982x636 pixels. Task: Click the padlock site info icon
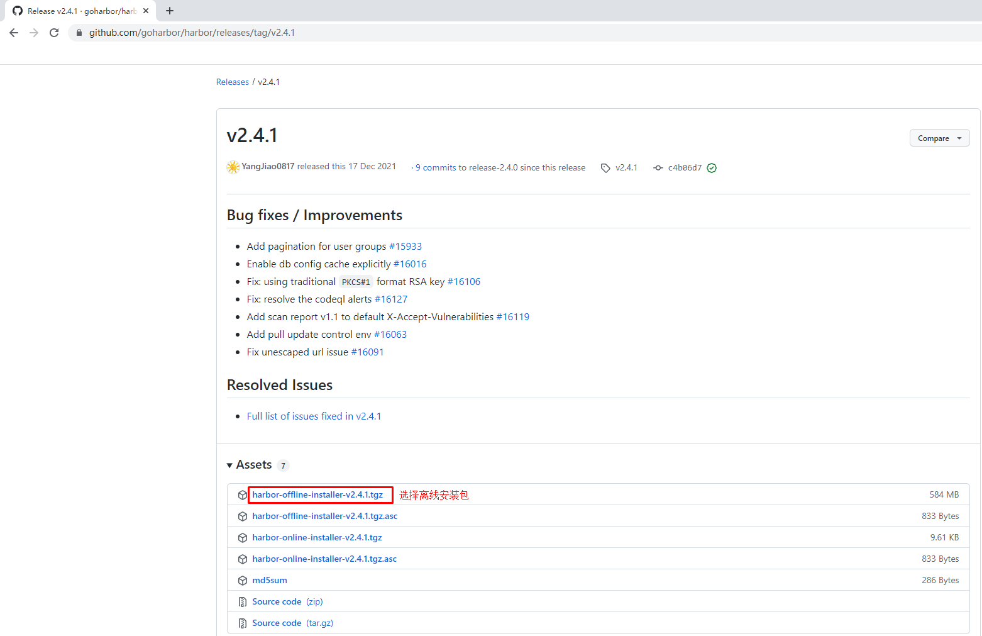coord(79,33)
